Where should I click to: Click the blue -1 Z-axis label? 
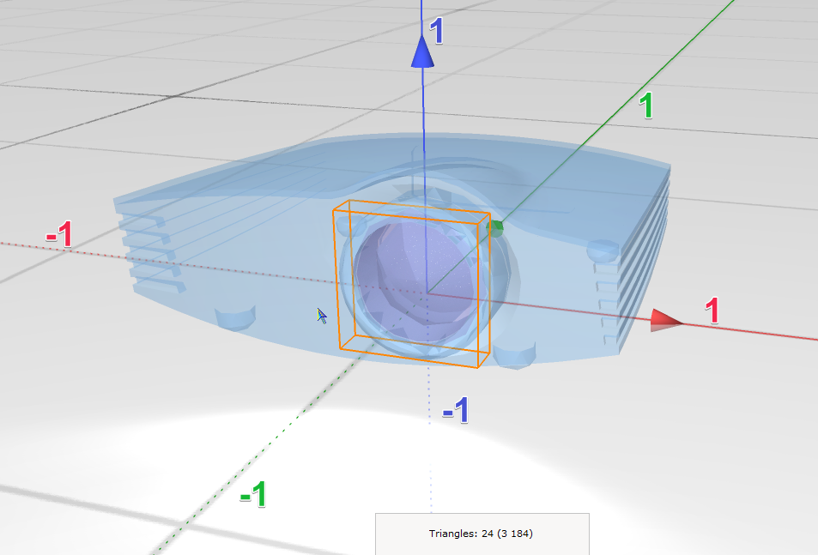456,410
